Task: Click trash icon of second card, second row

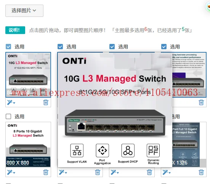Action: (x=98, y=172)
